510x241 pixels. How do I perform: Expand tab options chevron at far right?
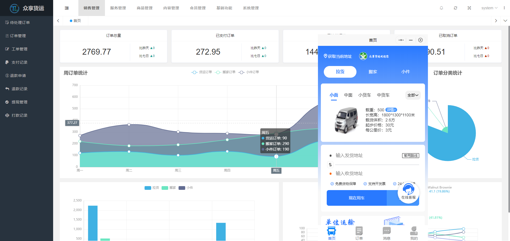point(505,21)
